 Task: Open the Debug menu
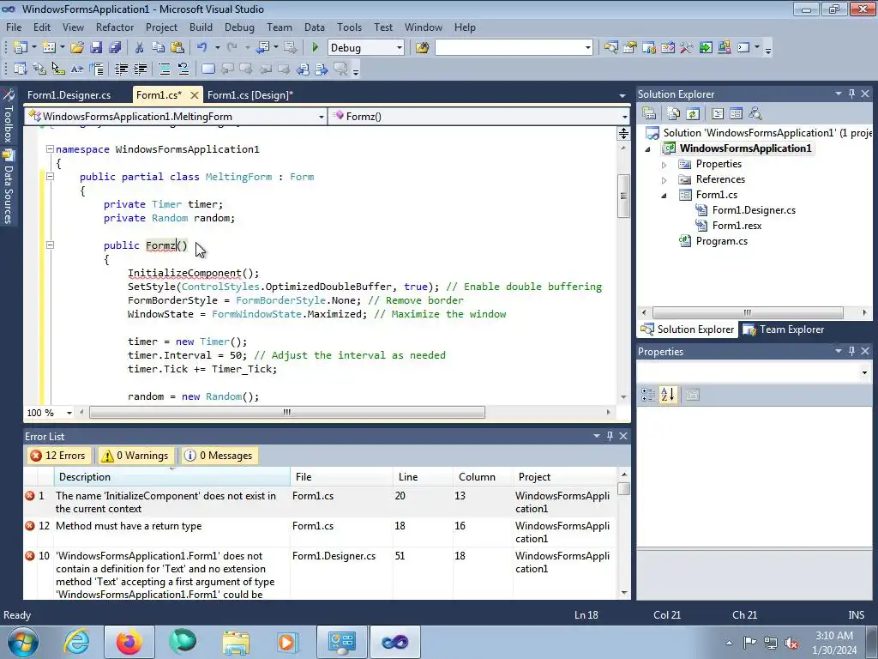click(x=239, y=27)
